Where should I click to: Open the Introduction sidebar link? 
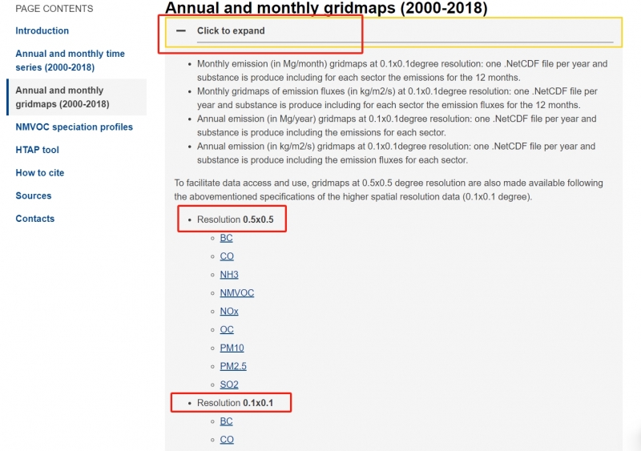coord(42,30)
